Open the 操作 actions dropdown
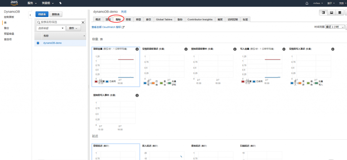This screenshot has height=160, width=347. point(74,28)
